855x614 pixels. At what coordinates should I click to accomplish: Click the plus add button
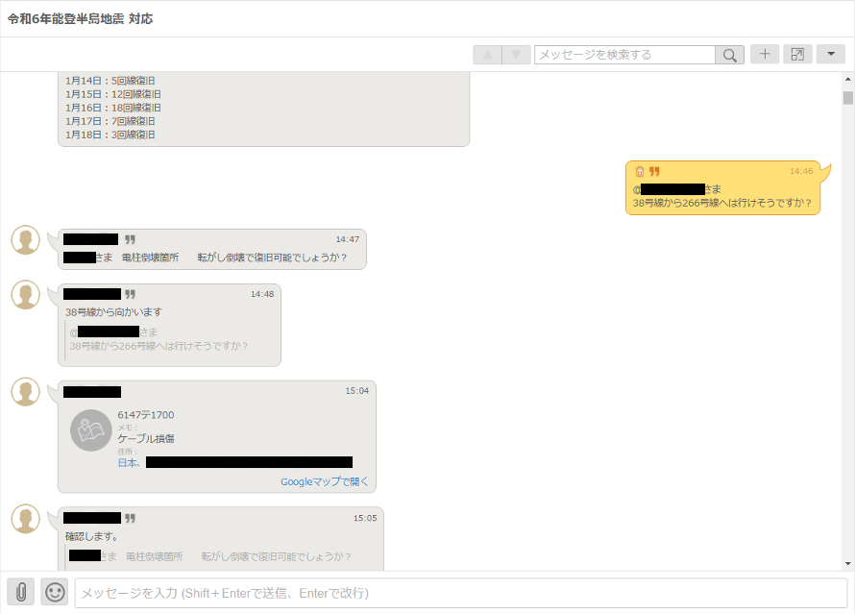pos(765,54)
